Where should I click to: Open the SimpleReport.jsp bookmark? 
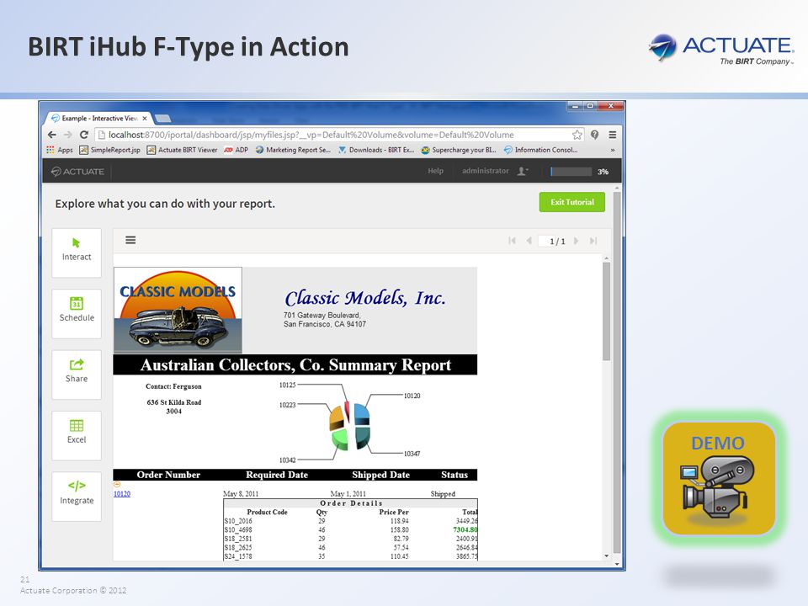pos(109,150)
